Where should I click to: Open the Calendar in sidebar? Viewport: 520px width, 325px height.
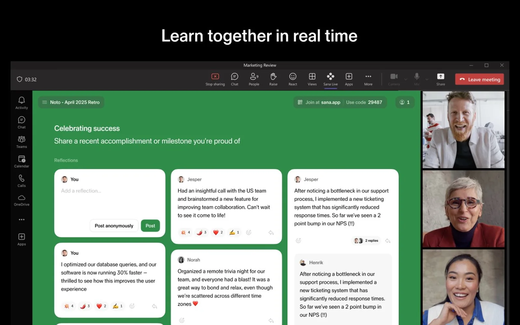tap(21, 161)
